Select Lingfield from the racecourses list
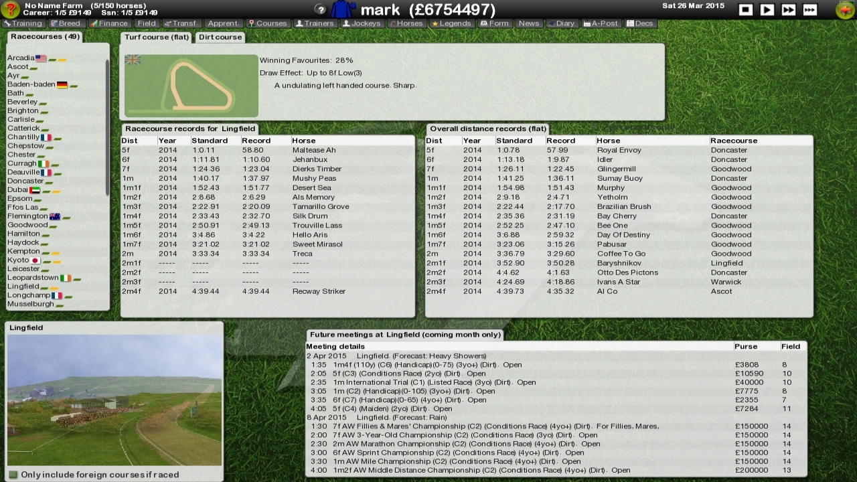The height and width of the screenshot is (482, 857). pyautogui.click(x=24, y=285)
